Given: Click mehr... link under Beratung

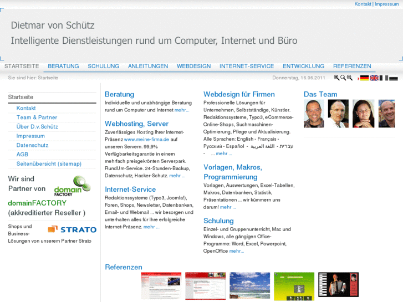Looking at the screenshot, I should 182,110.
